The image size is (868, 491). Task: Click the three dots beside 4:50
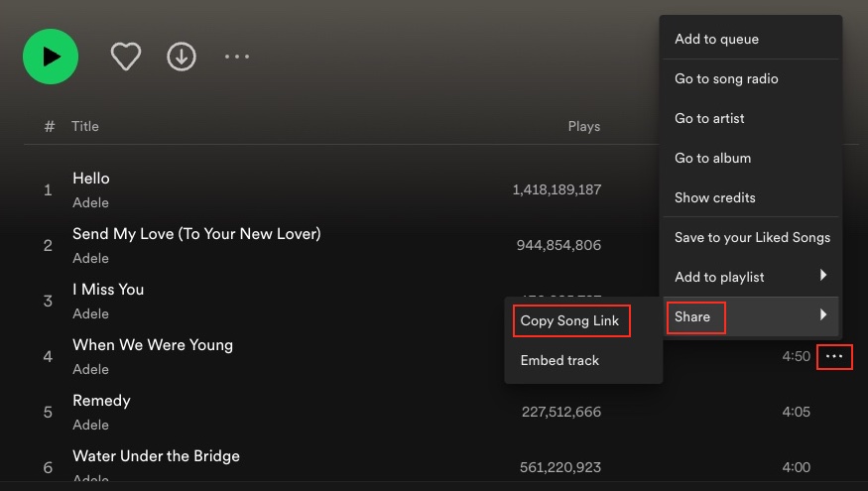coord(834,357)
